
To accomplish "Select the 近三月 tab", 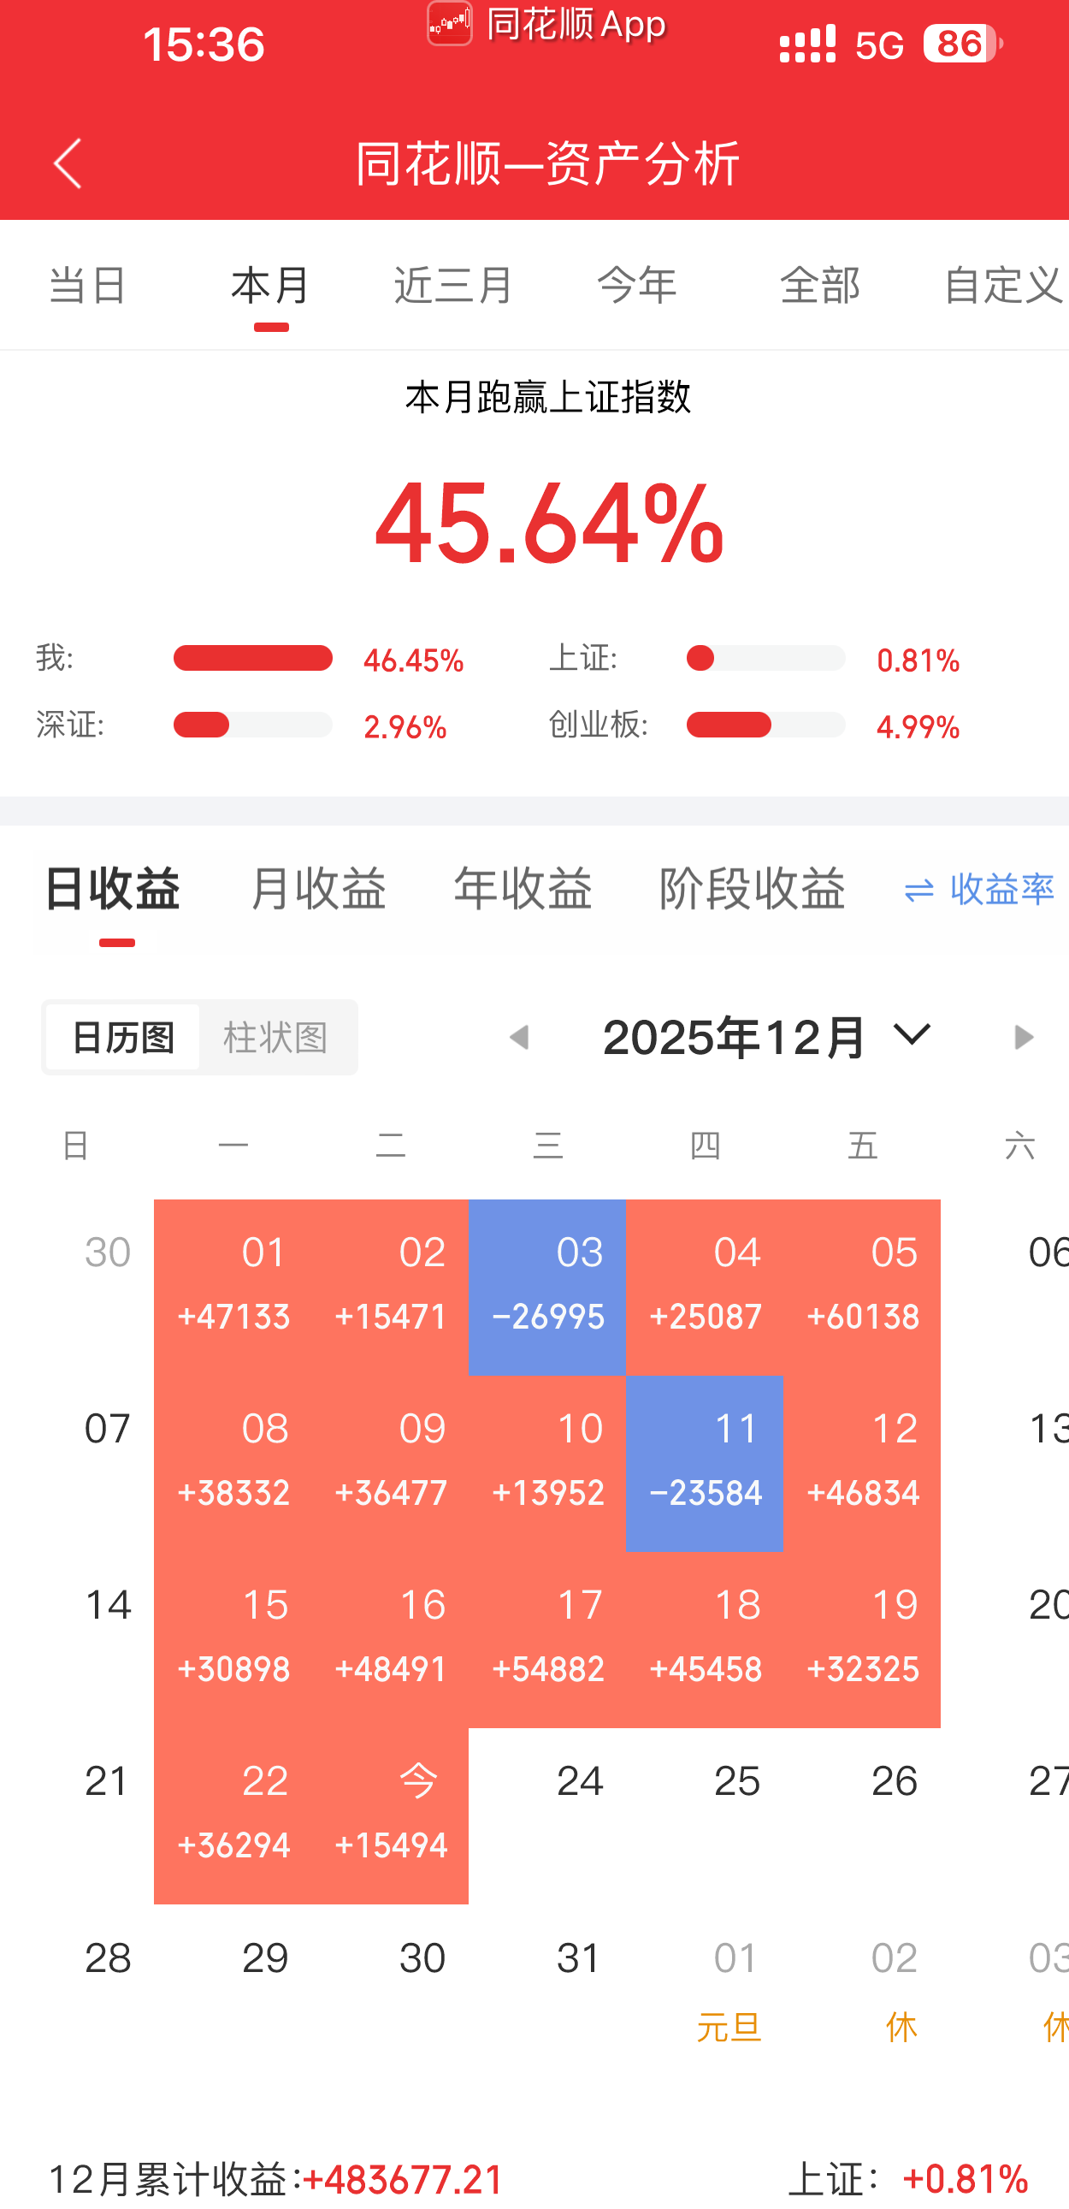I will click(x=453, y=286).
